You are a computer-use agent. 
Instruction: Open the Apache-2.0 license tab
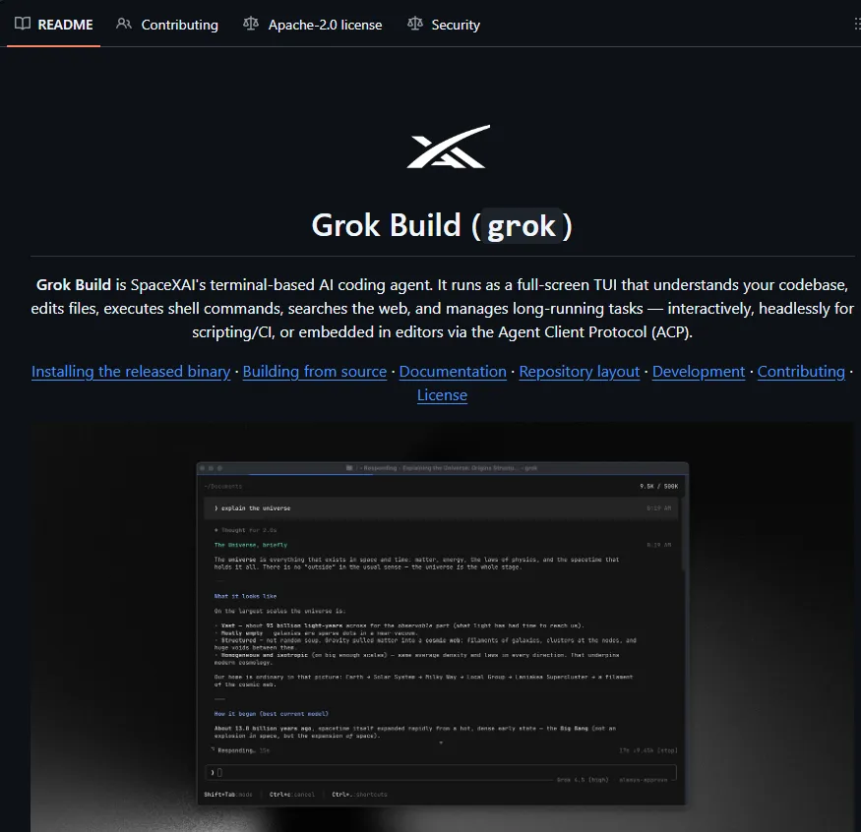[313, 25]
